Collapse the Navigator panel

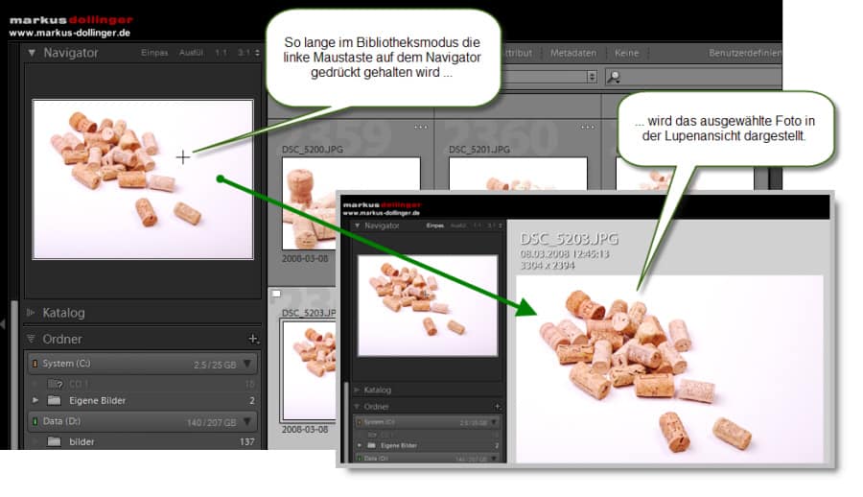(32, 53)
